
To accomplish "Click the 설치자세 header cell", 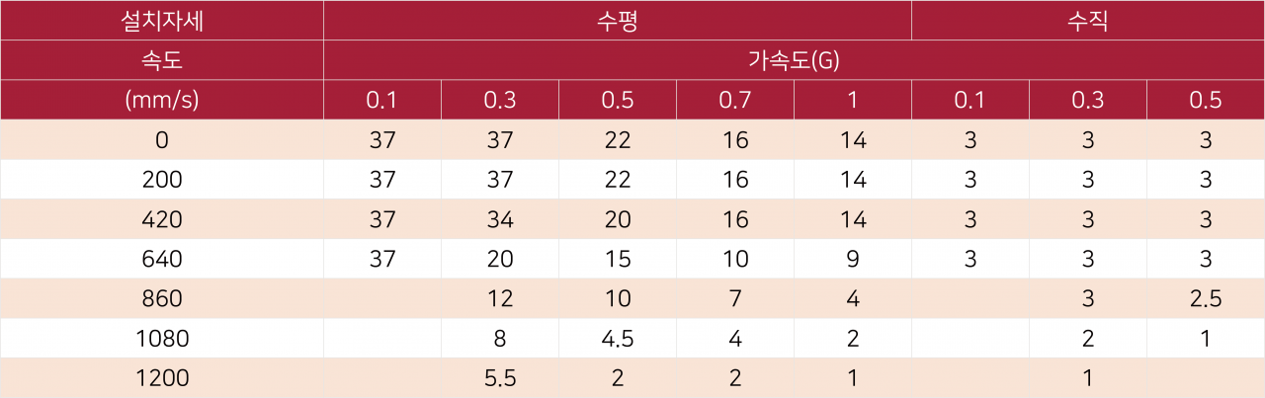I will coord(161,20).
